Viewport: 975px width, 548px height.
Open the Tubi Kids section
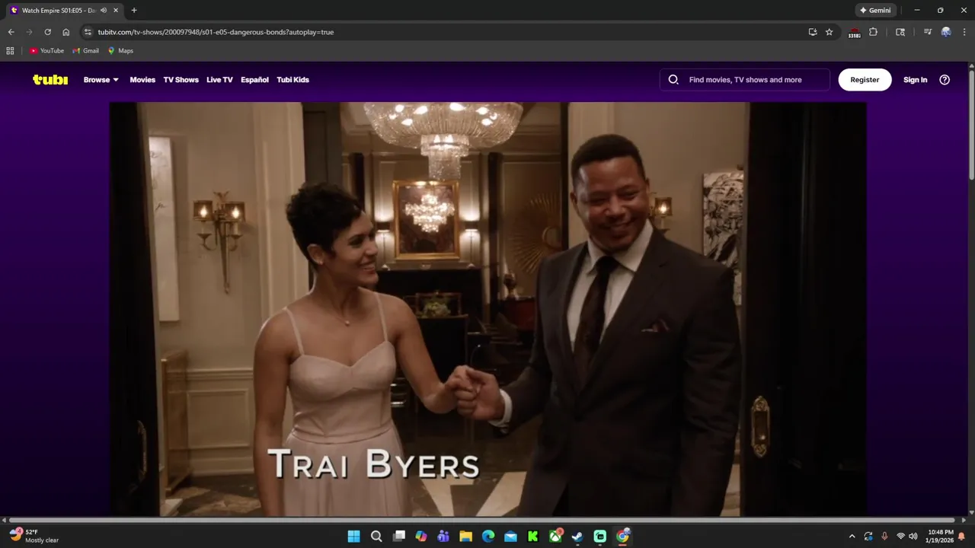pyautogui.click(x=292, y=80)
